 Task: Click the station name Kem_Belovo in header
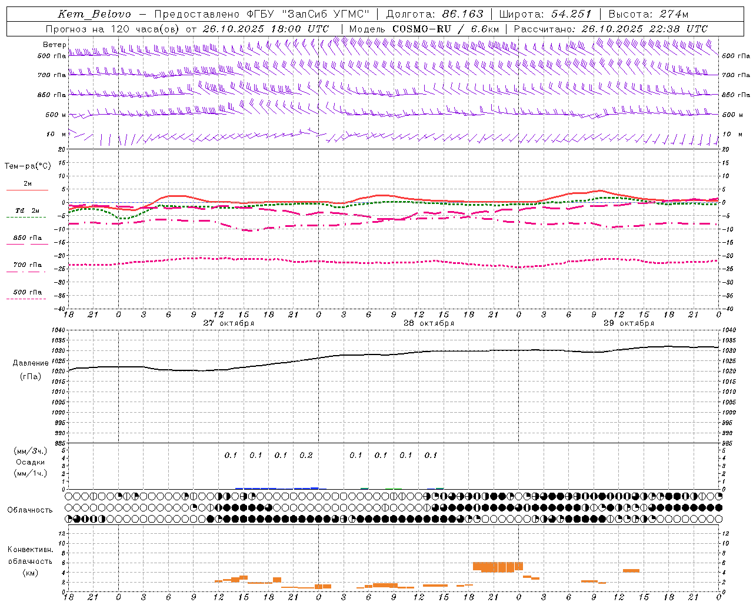point(94,14)
